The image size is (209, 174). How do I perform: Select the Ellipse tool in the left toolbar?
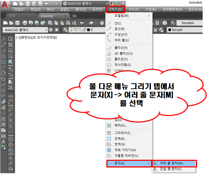pyautogui.click(x=3, y=90)
